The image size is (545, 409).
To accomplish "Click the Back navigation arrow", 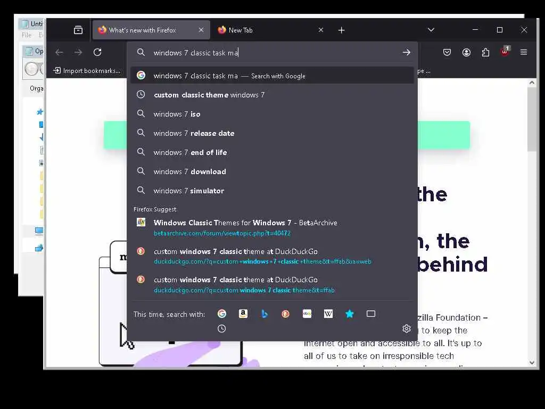I will click(59, 53).
